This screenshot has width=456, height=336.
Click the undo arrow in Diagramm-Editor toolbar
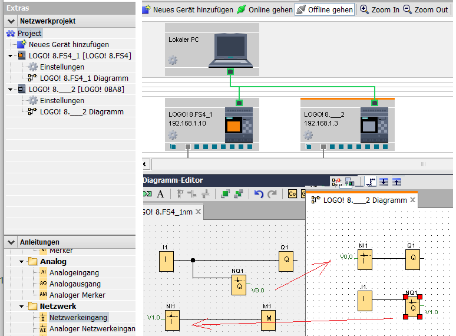[259, 194]
